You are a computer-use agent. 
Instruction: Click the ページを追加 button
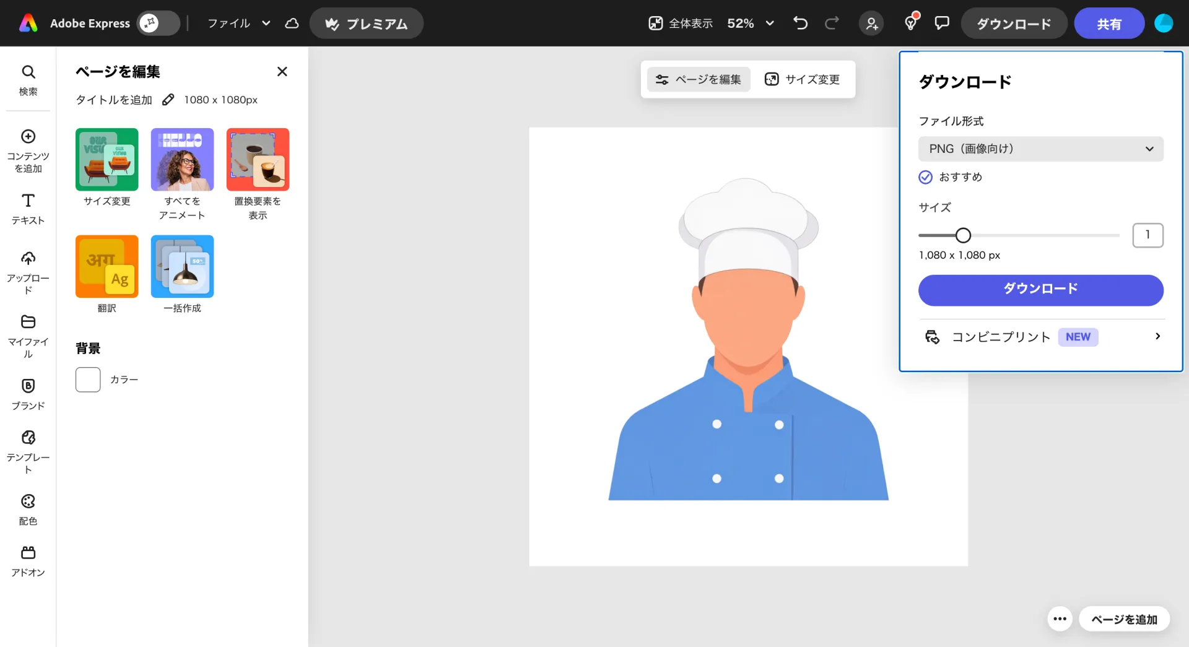[1123, 619]
